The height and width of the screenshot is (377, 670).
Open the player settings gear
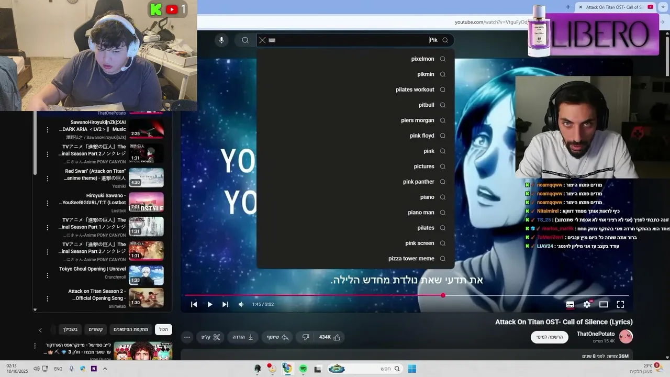[587, 304]
